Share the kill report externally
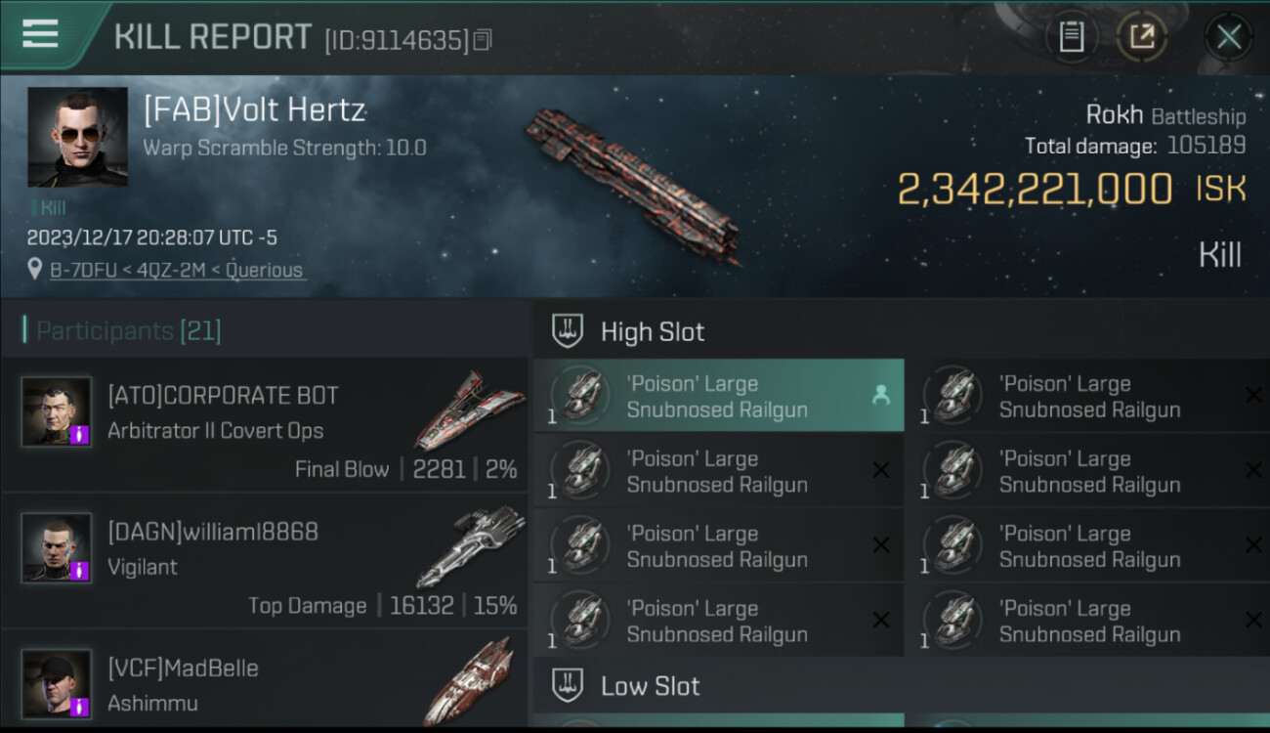The image size is (1270, 733). pos(1141,37)
